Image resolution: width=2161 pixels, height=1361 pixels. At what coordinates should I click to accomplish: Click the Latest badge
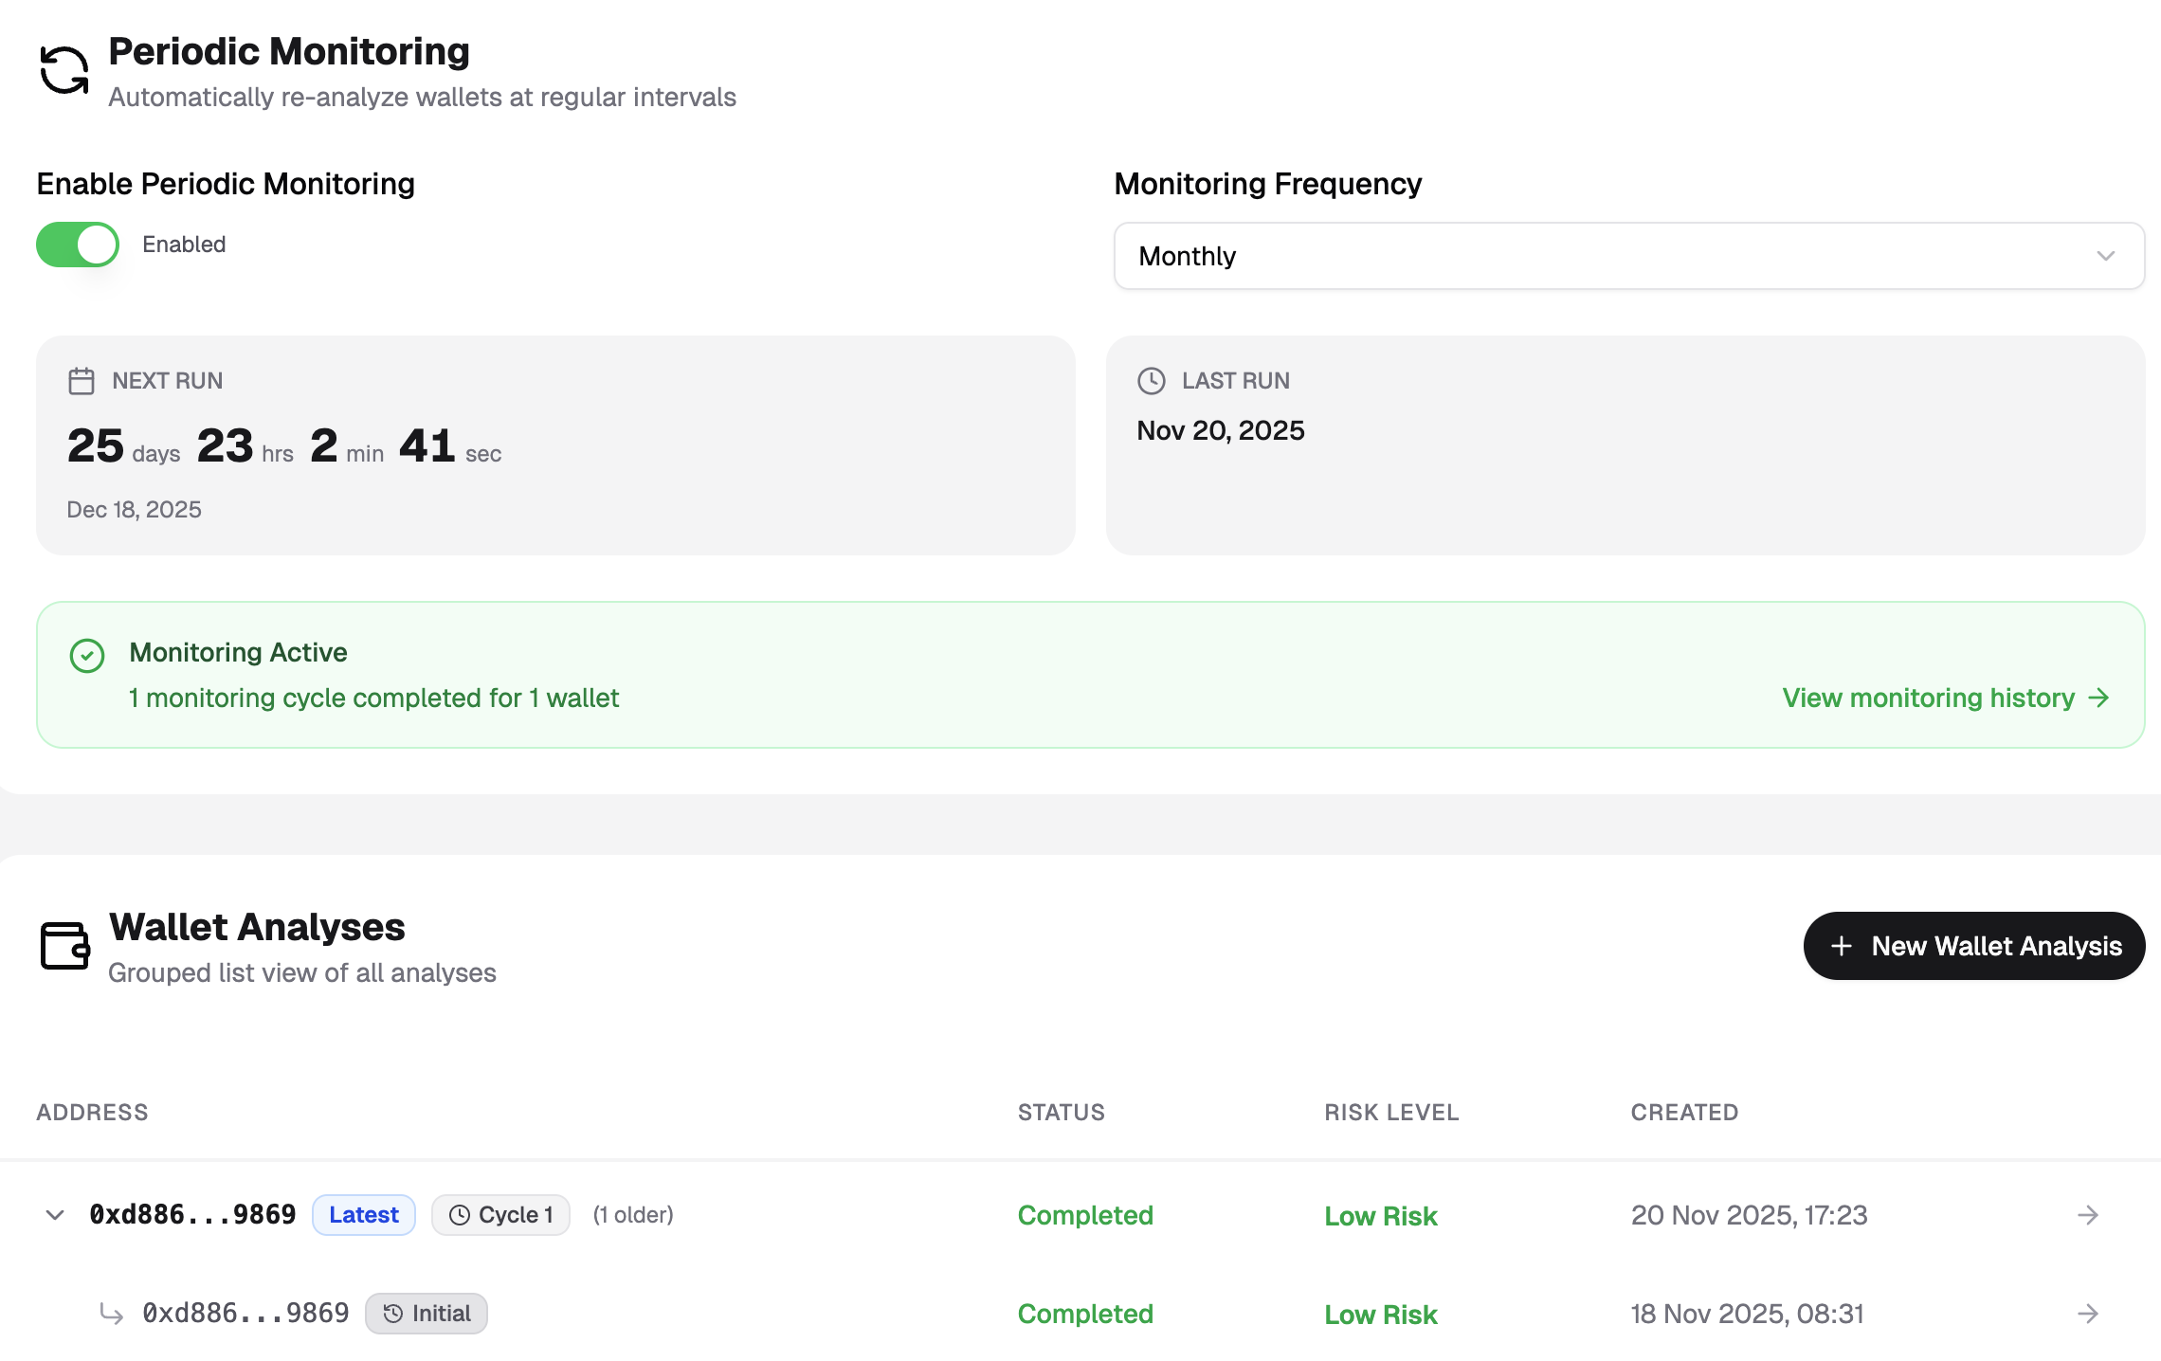coord(364,1215)
